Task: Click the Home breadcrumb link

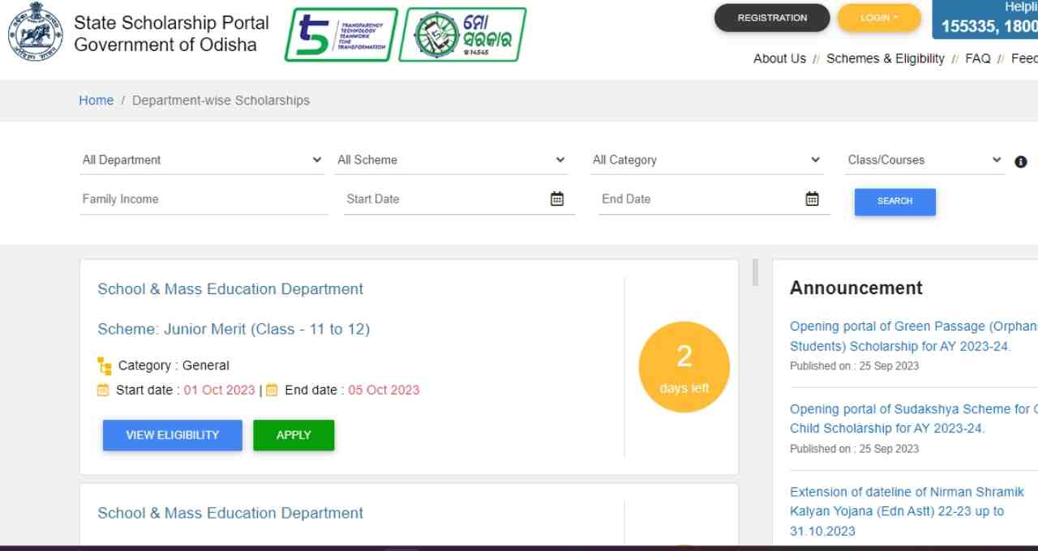Action: 96,100
